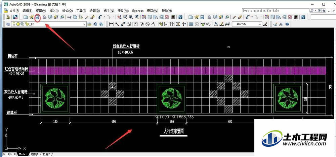Select the Baseline dimension tool

166,24
